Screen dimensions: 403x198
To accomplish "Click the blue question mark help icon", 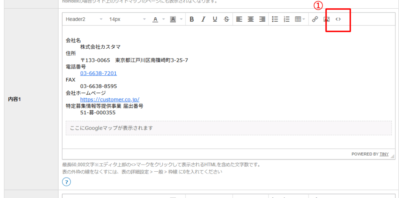I will (x=67, y=181).
